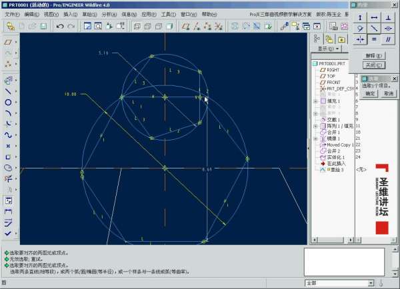Select the Point (x) sketch tool
This screenshot has width=400, height=289.
8,146
